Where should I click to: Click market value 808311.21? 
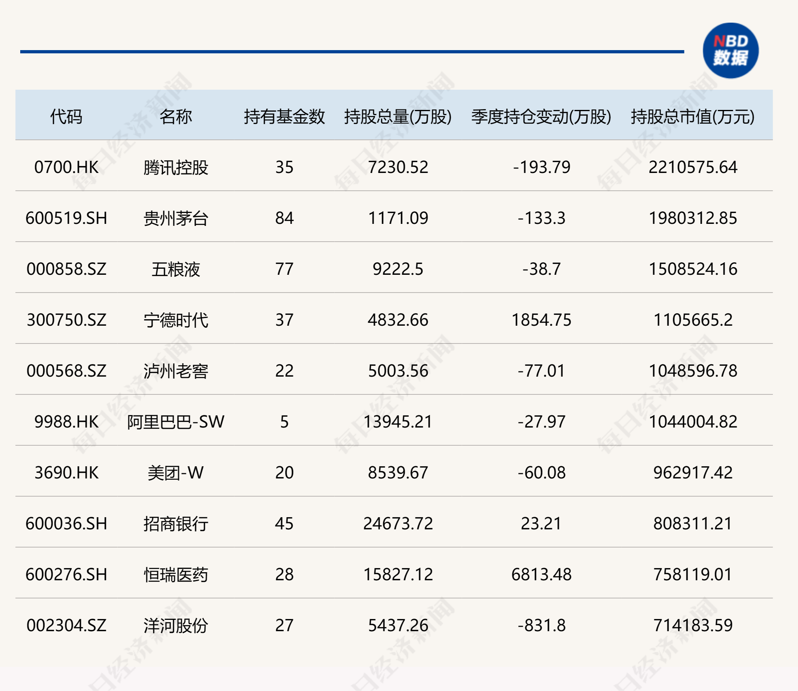point(693,524)
